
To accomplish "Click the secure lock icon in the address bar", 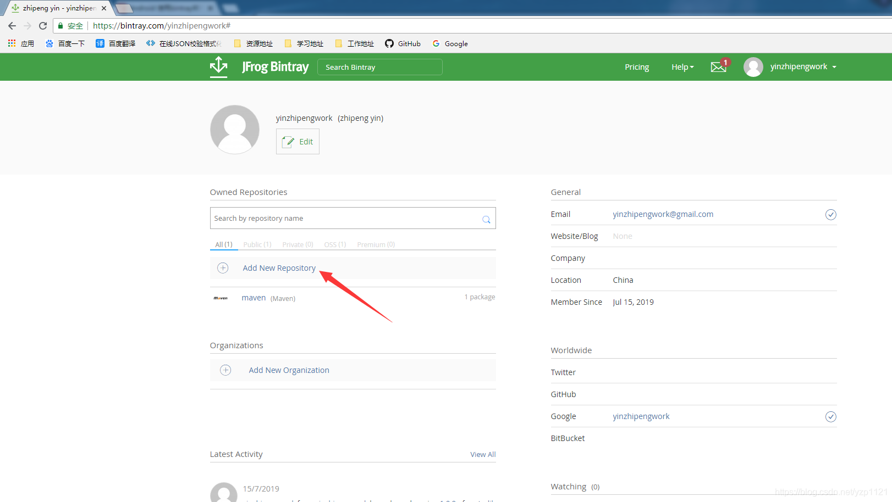I will click(60, 26).
